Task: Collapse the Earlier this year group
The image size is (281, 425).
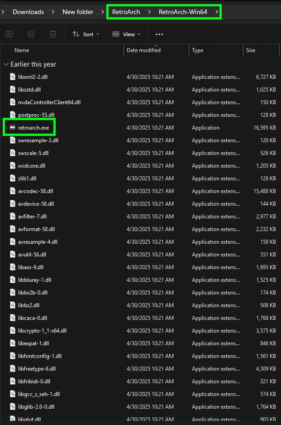Action: 6,64
